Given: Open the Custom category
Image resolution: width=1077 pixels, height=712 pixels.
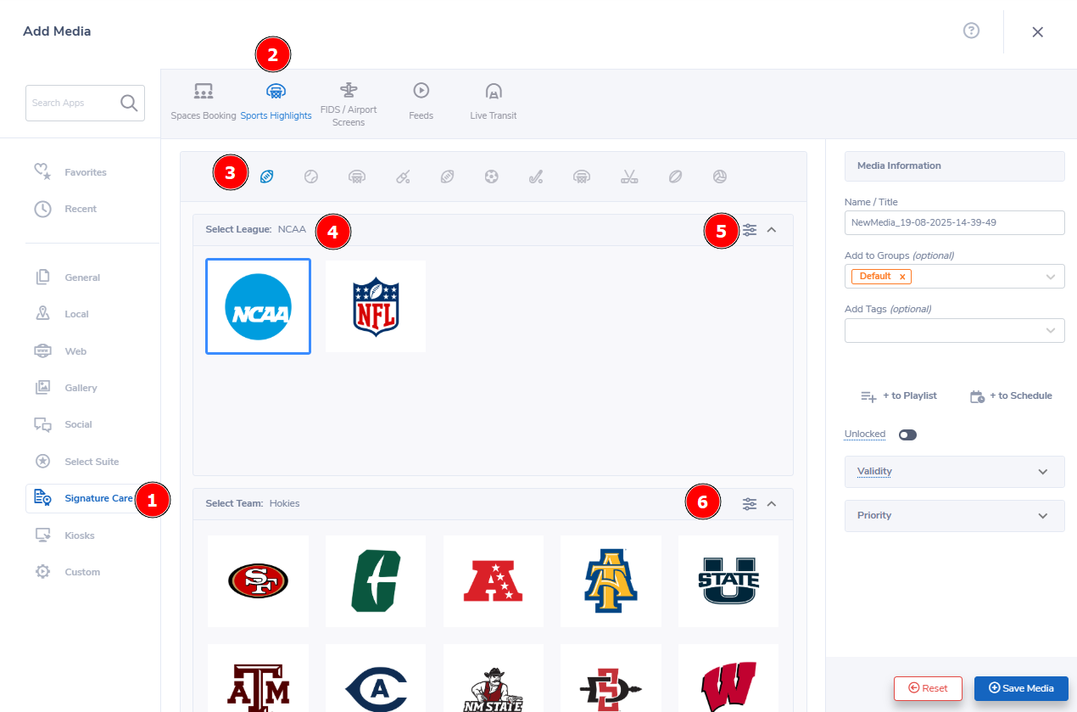Looking at the screenshot, I should (x=68, y=572).
